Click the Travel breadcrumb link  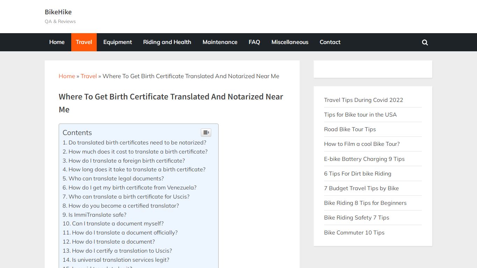tap(89, 76)
